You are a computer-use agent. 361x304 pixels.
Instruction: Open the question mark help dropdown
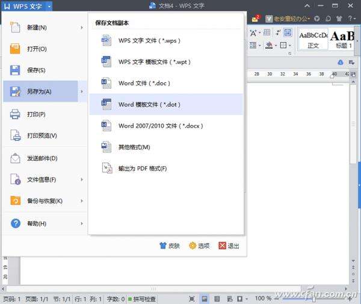352,19
